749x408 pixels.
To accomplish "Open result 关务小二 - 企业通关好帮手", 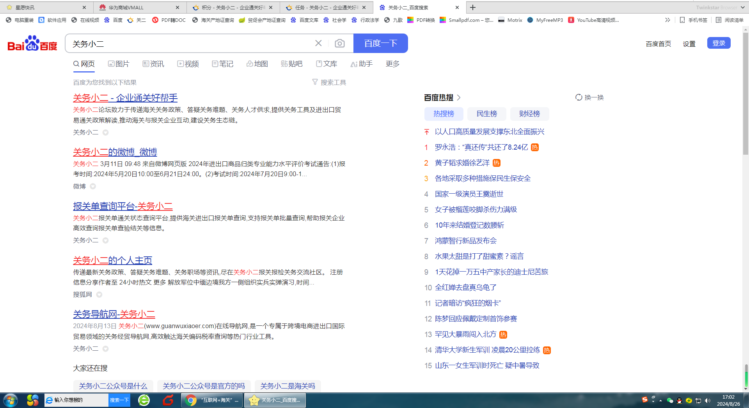I will click(x=125, y=98).
